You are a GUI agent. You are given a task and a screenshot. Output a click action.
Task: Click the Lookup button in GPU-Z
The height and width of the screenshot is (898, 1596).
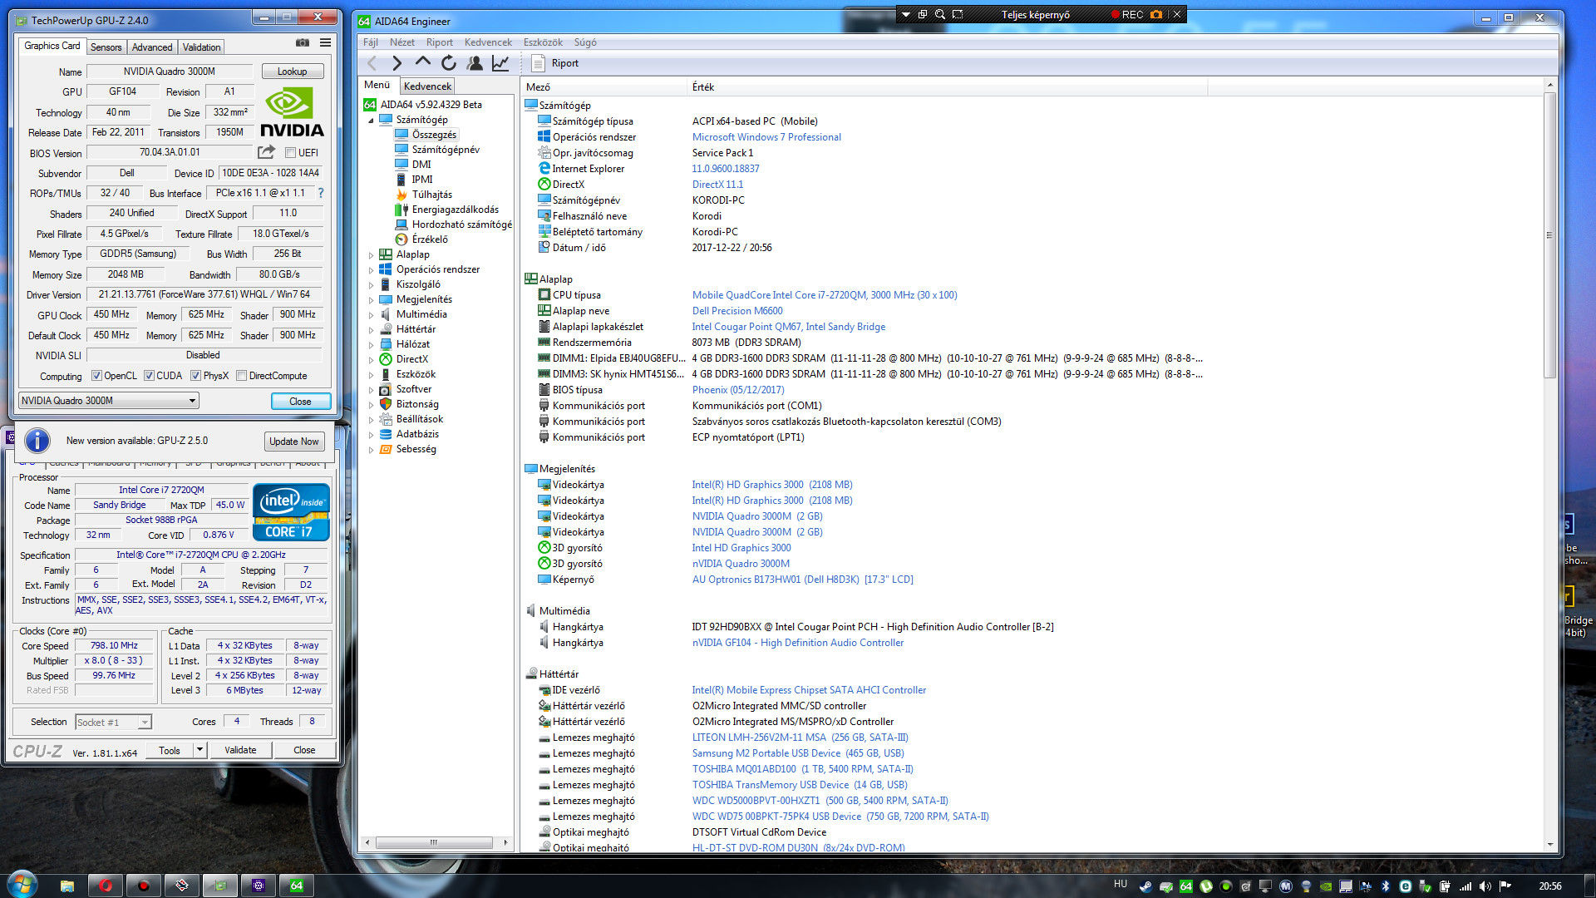(x=292, y=72)
